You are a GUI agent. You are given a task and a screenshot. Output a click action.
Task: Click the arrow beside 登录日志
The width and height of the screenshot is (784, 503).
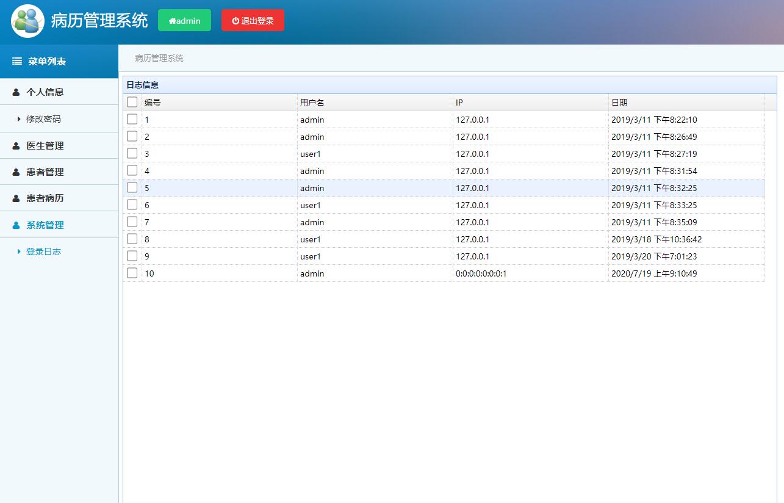click(x=19, y=251)
